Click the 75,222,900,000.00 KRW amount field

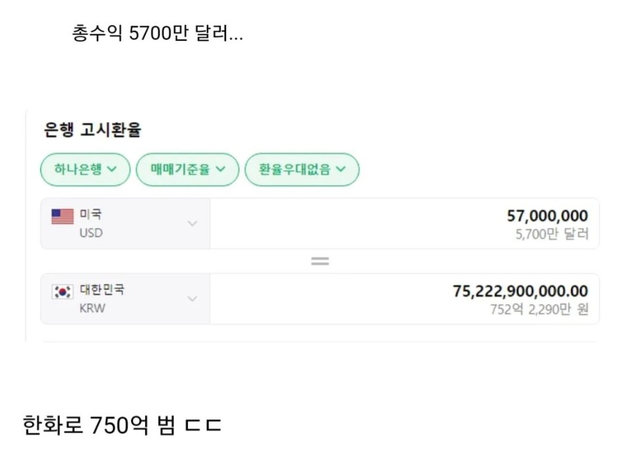point(520,291)
